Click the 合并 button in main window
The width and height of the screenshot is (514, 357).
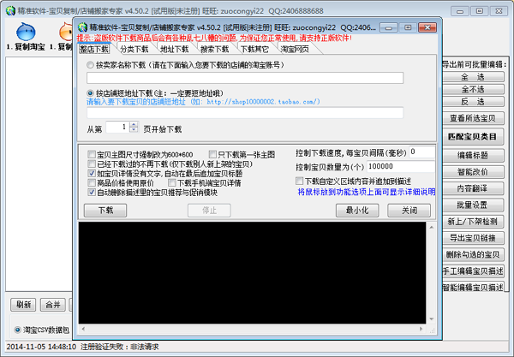click(x=53, y=305)
